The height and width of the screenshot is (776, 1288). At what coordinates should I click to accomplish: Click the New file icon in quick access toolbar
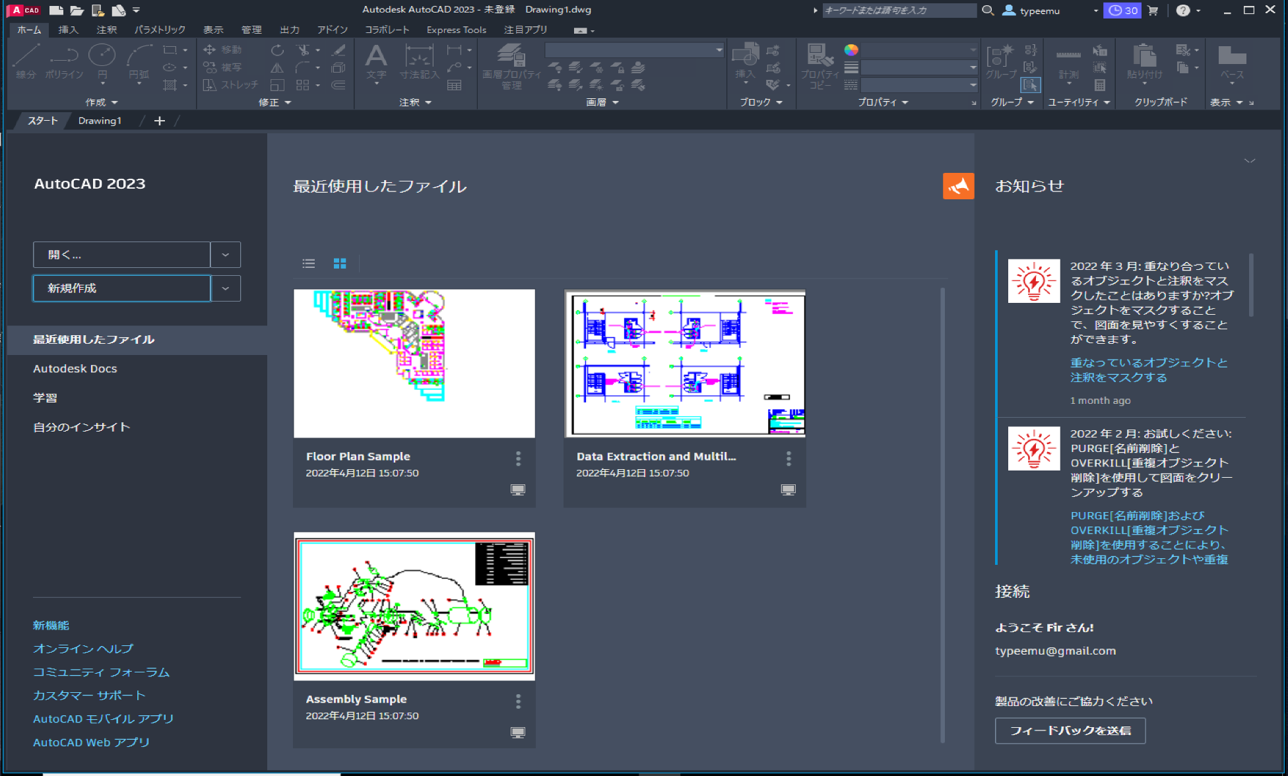tap(56, 10)
